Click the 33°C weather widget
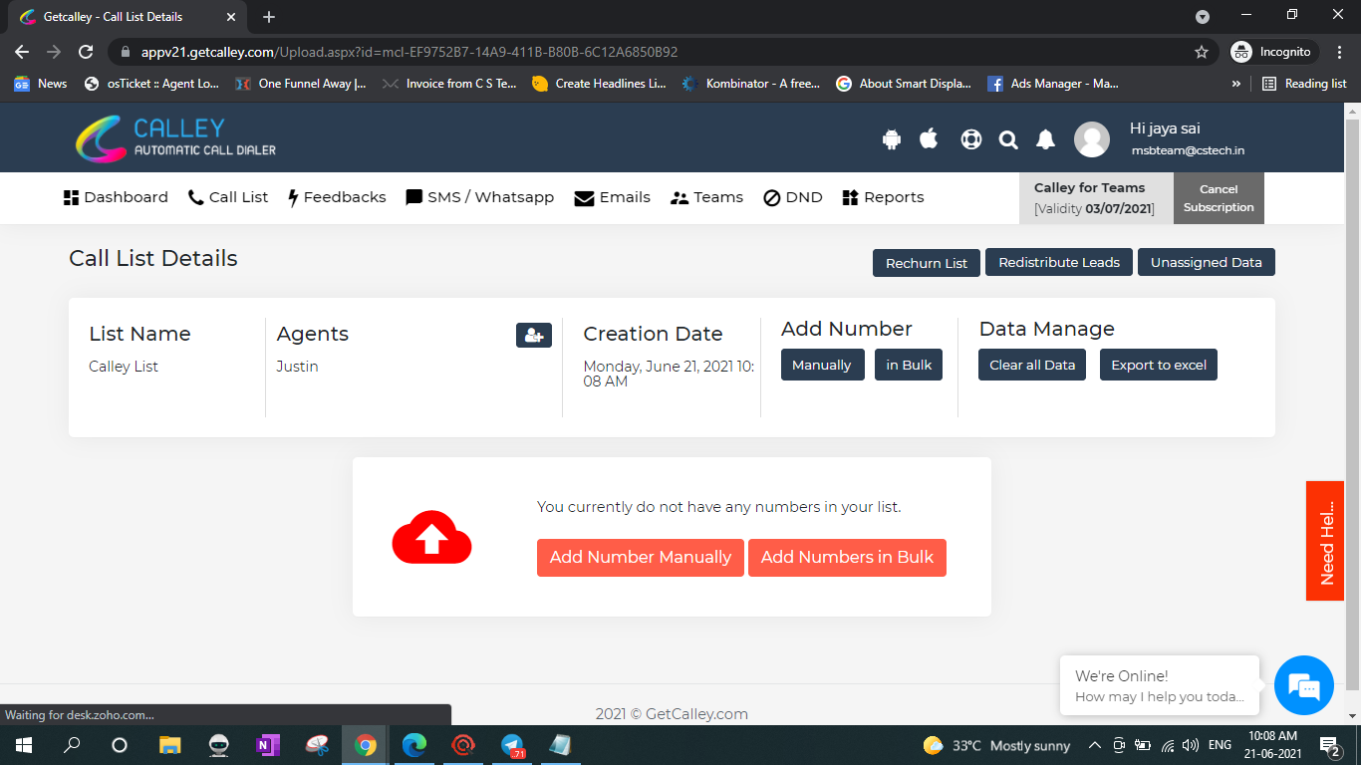The width and height of the screenshot is (1361, 765). pyautogui.click(x=996, y=745)
